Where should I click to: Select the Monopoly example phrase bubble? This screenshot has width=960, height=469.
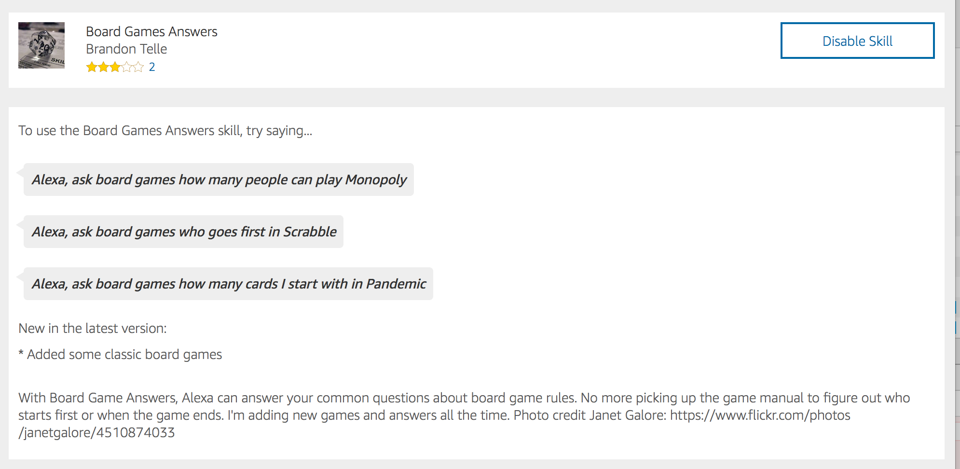(x=219, y=179)
